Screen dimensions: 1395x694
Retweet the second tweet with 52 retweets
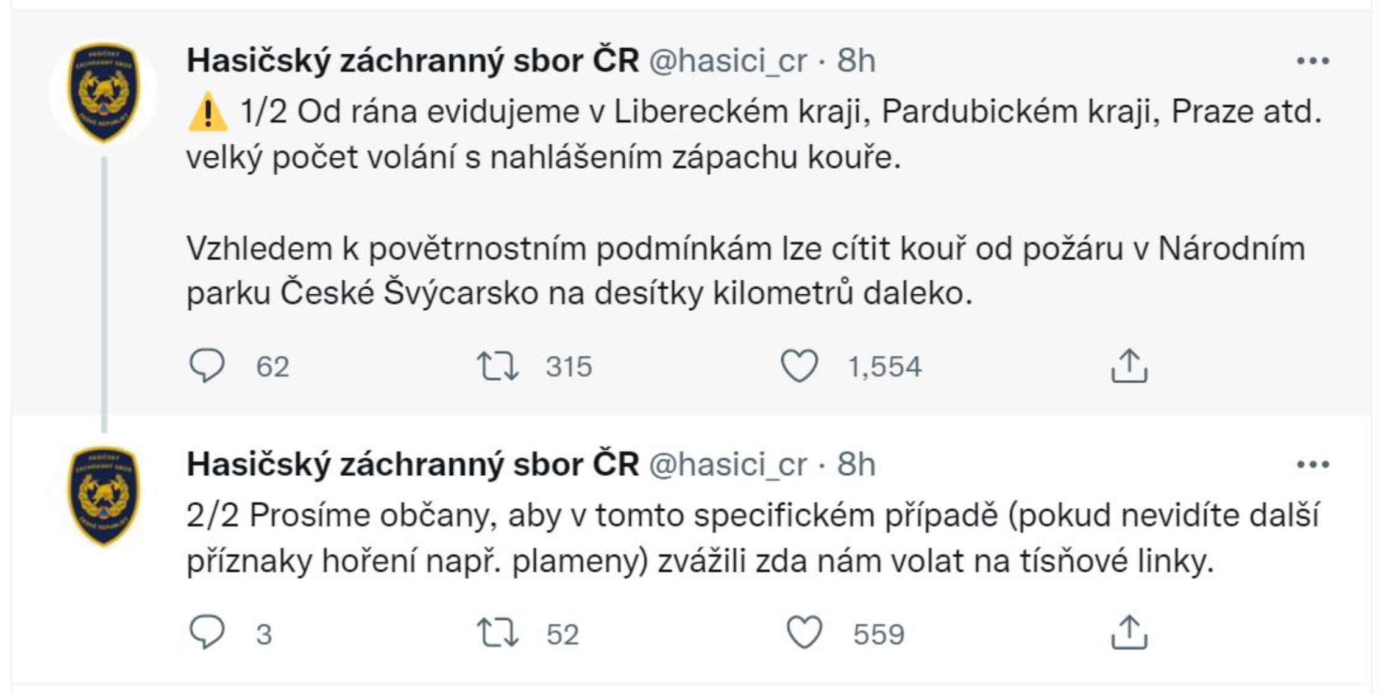tap(497, 632)
